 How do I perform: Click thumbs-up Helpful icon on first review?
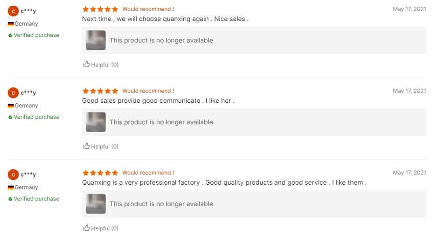pyautogui.click(x=86, y=64)
